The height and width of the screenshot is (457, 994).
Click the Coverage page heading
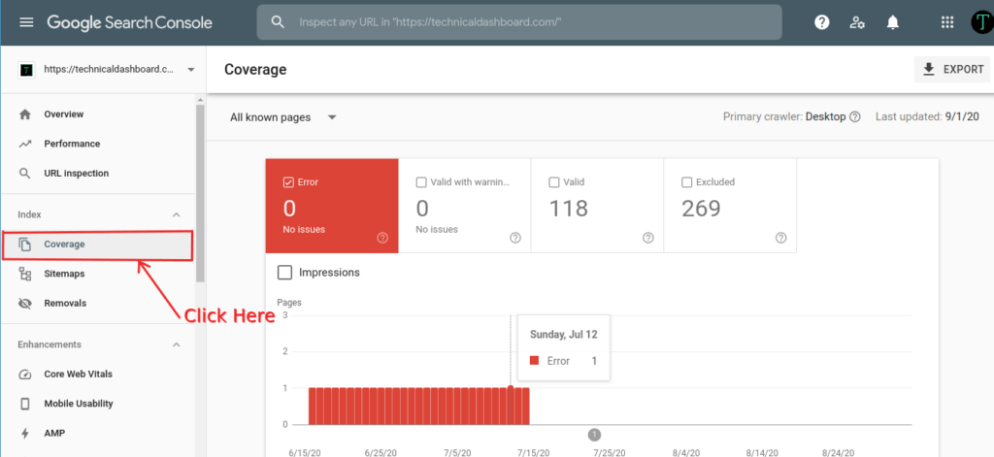coord(255,70)
